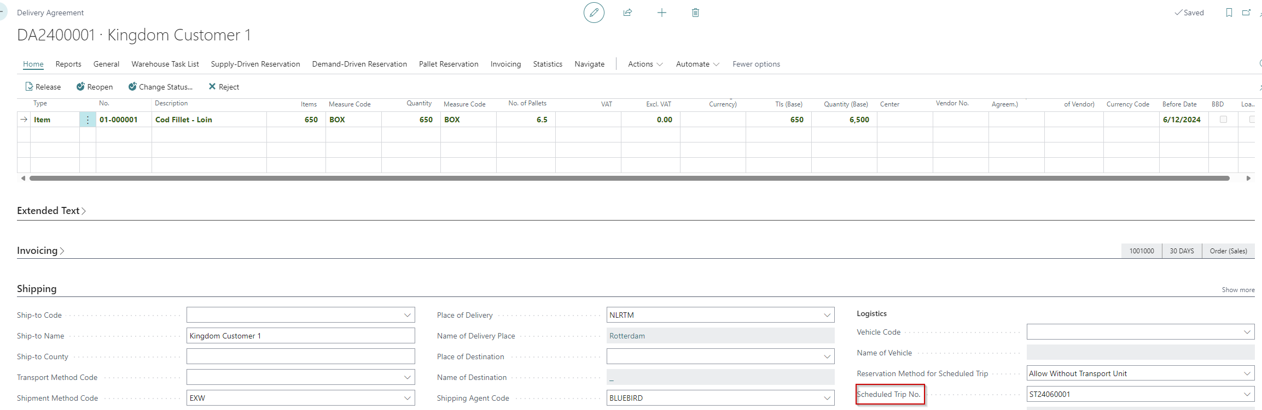Open the Pallet Reservation tab
Viewport: 1262px width, 410px height.
448,64
